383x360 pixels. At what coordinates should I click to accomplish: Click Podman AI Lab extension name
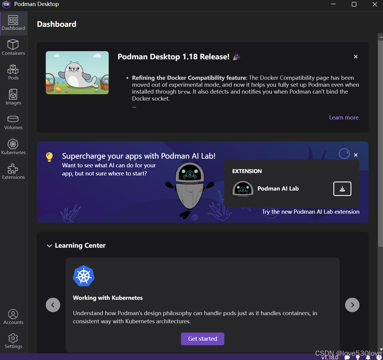coord(278,188)
